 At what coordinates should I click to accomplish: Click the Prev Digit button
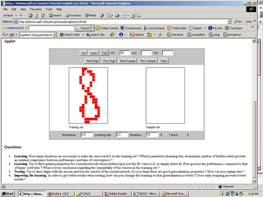tap(109, 61)
